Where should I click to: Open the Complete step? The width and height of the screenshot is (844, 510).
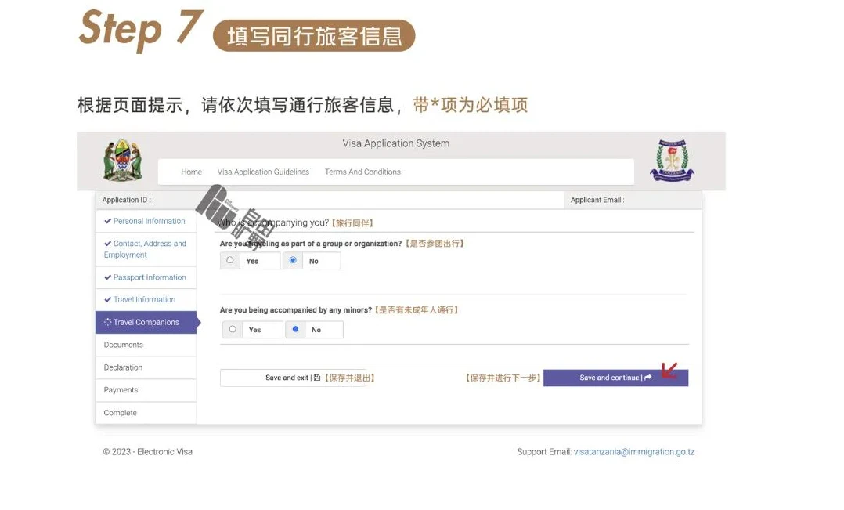[146, 413]
